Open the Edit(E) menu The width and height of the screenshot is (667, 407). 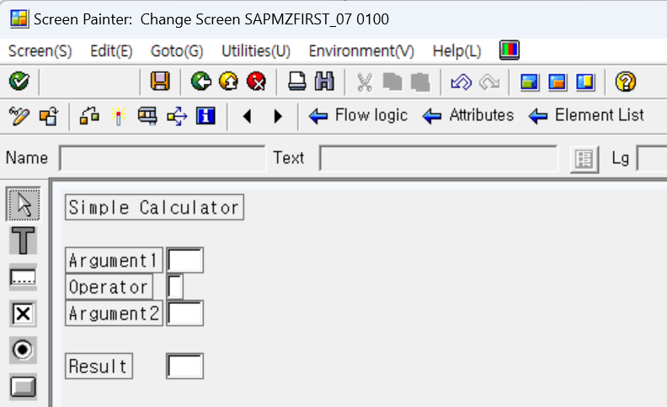point(111,51)
